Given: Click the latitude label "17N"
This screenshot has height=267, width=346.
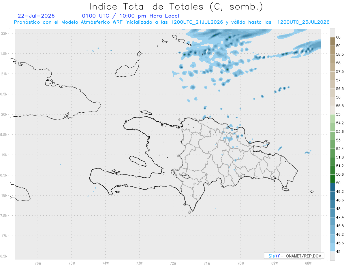Looking at the screenshot, I should point(5,236).
